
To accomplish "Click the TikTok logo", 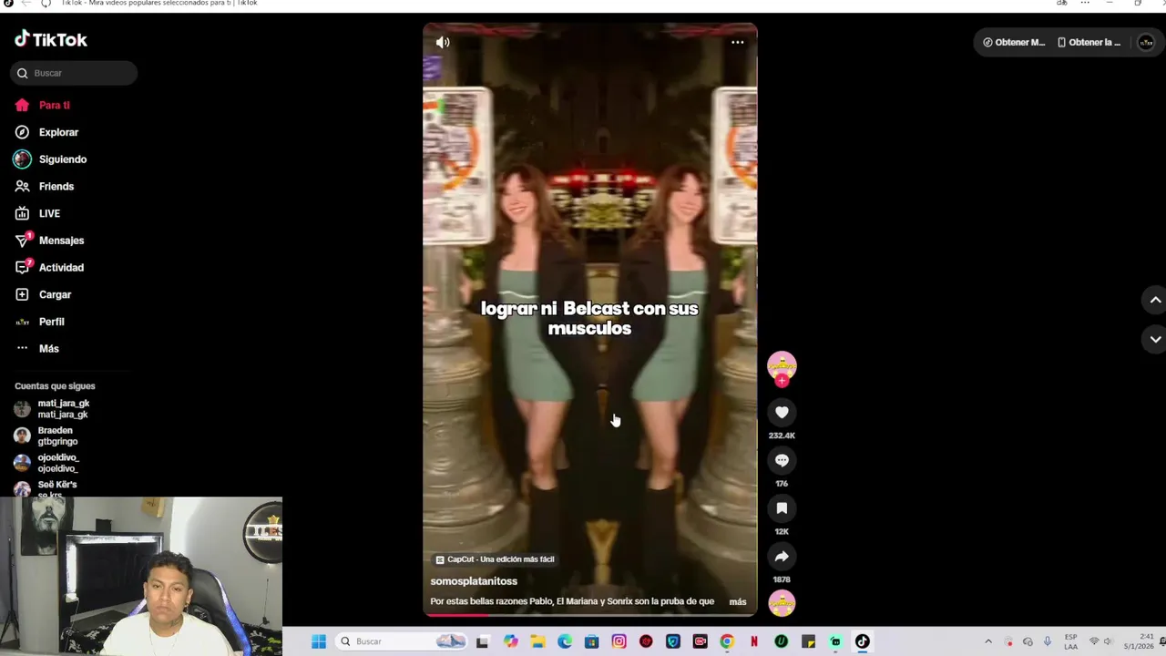I will click(x=51, y=39).
